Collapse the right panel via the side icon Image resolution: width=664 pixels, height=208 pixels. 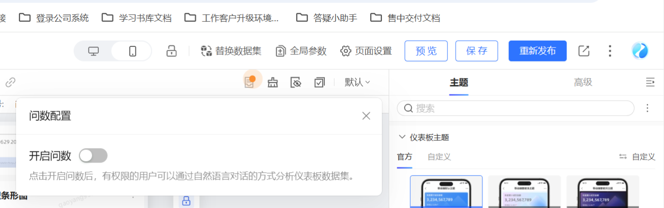pos(650,83)
